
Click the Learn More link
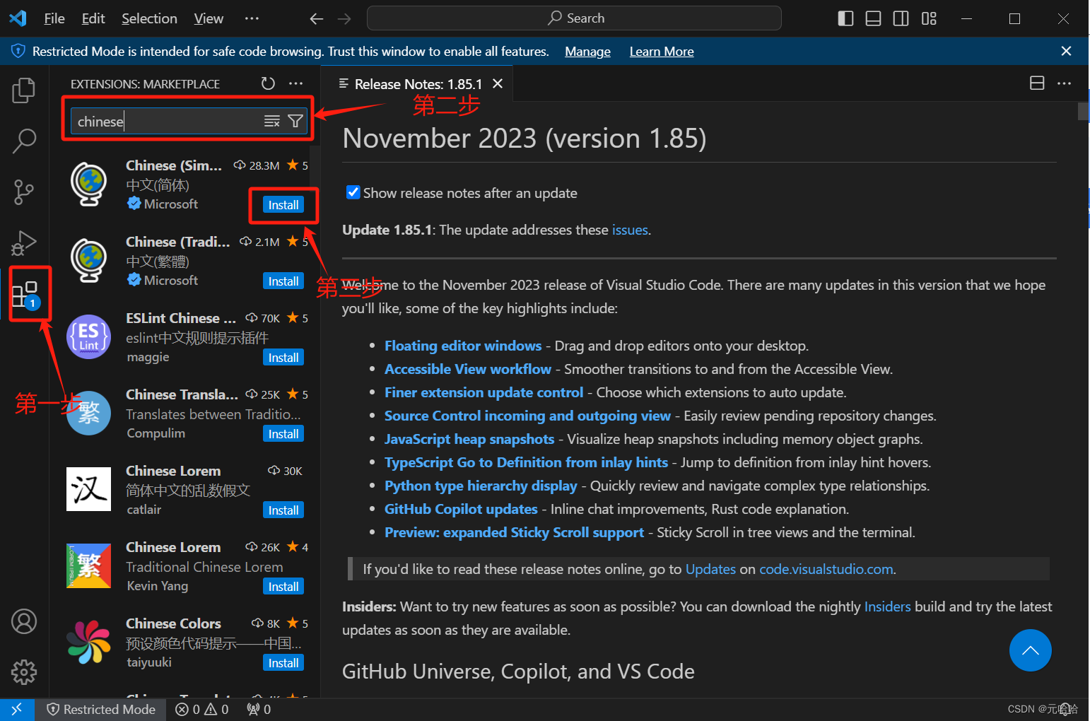tap(660, 51)
